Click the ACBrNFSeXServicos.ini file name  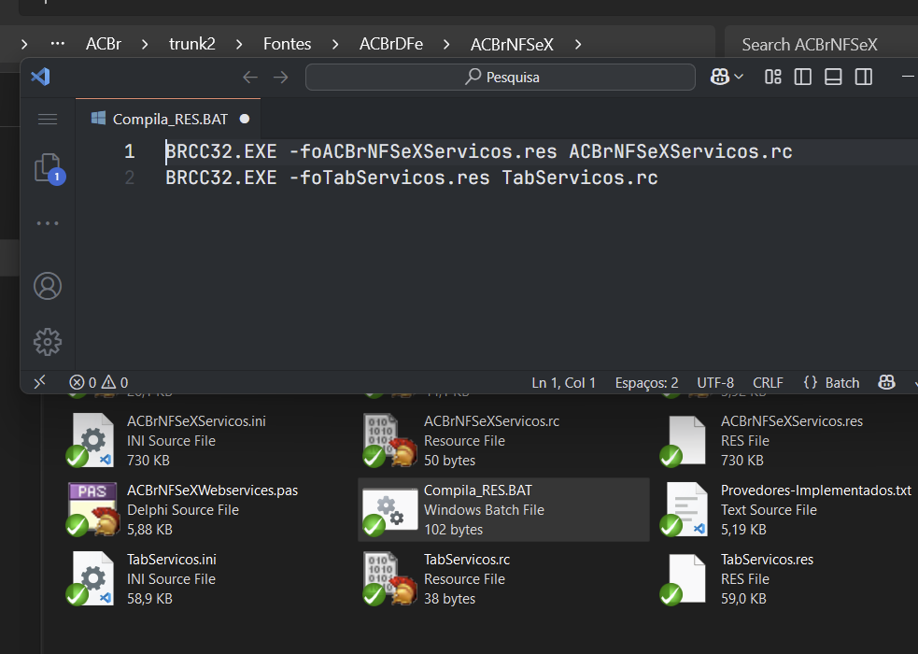point(196,421)
